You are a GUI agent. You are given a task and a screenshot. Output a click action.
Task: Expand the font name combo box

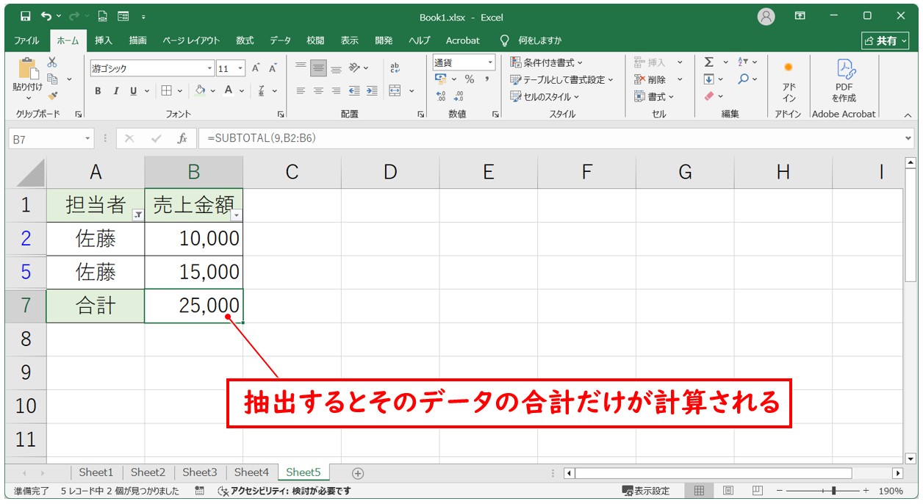(x=209, y=68)
